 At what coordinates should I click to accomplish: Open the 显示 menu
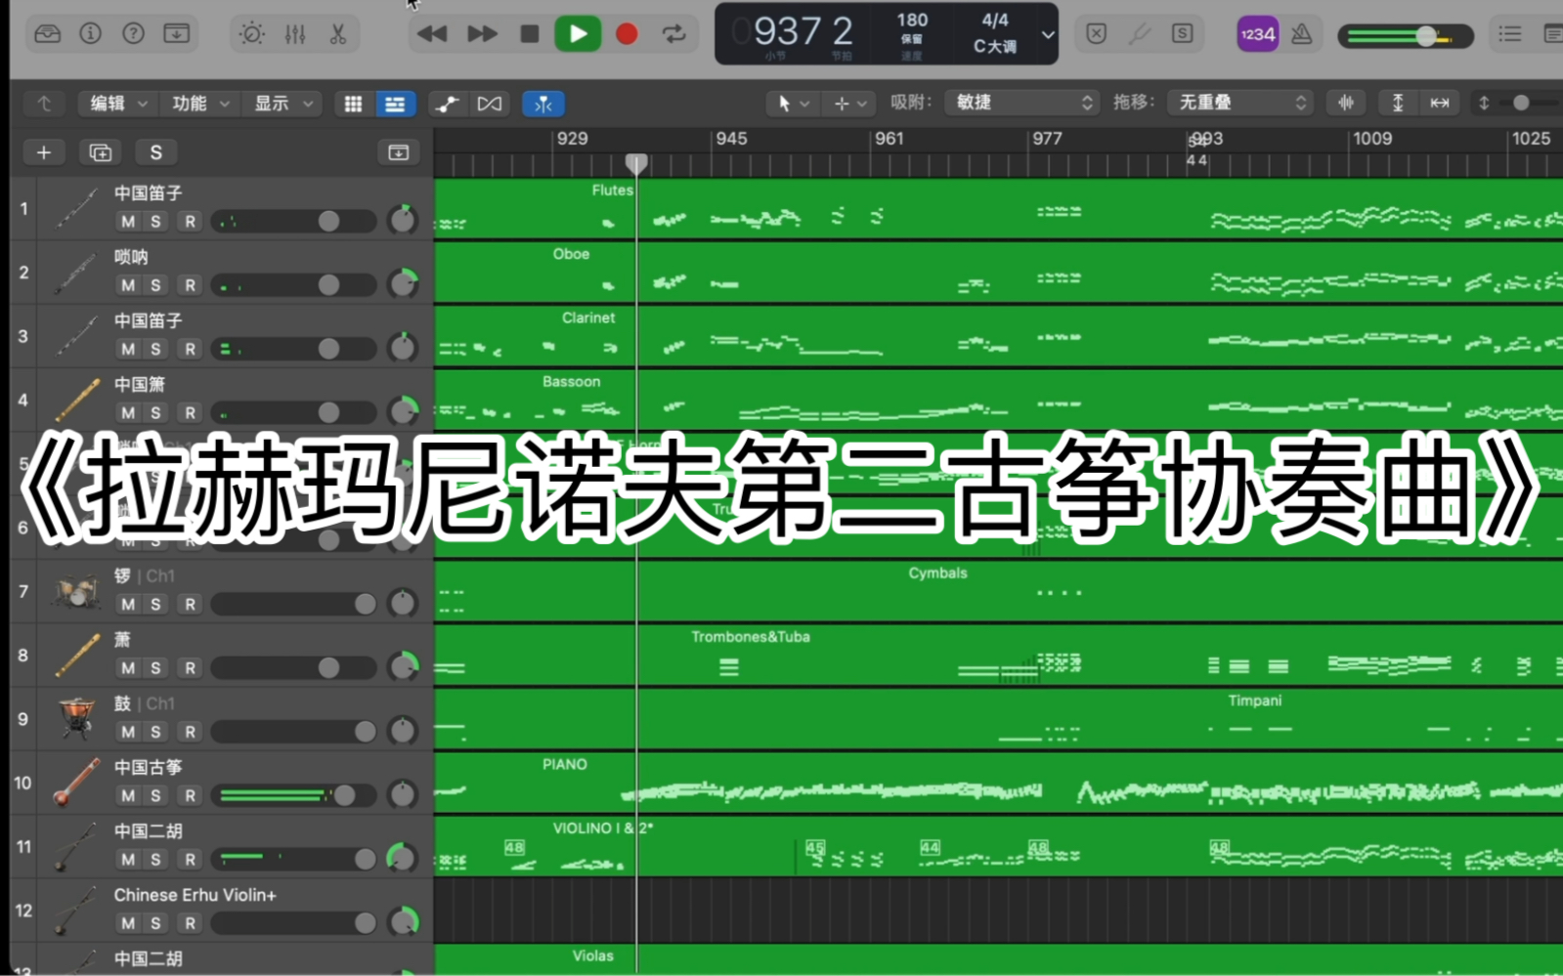282,104
